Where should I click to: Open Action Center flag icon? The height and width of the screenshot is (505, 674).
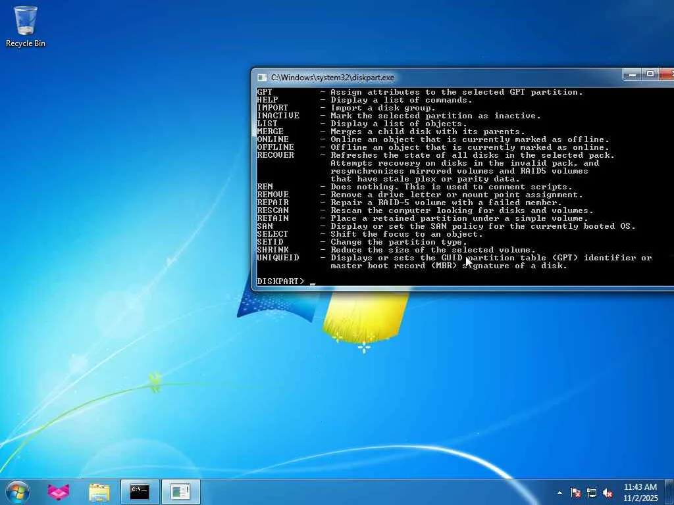[x=576, y=493]
